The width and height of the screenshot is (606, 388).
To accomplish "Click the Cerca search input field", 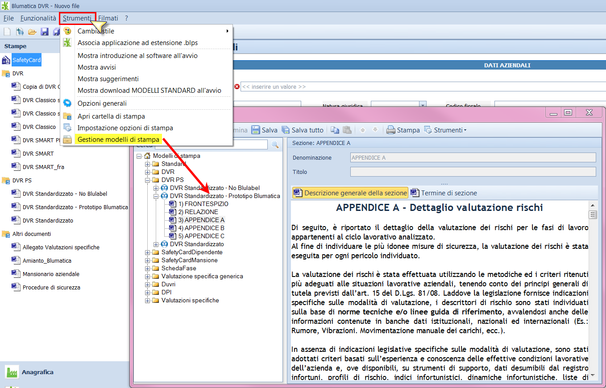I will coord(211,144).
